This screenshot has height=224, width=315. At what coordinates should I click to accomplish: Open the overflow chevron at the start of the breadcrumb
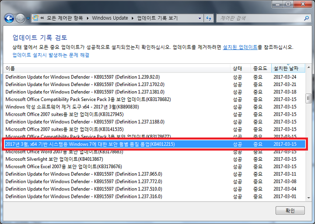(42, 18)
